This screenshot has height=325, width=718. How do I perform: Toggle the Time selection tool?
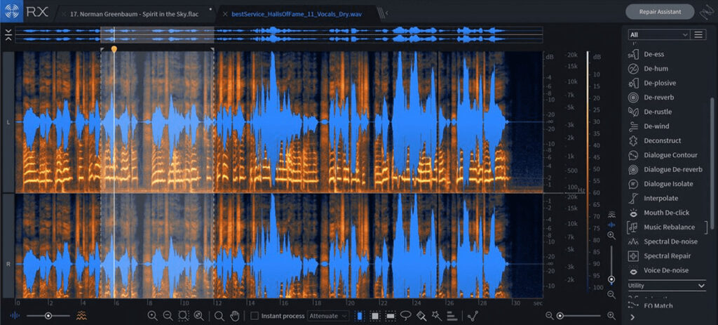[x=360, y=316]
